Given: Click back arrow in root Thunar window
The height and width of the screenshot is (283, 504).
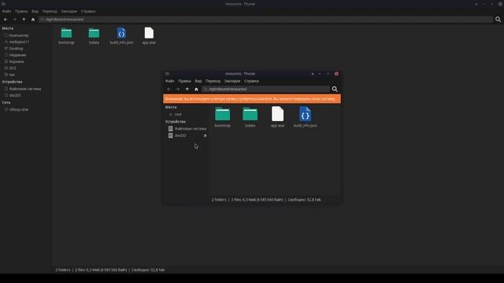Looking at the screenshot, I should (x=169, y=89).
